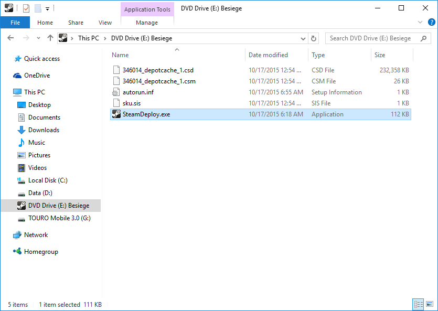Select the sku.sis file

pyautogui.click(x=261, y=103)
